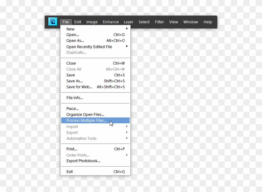Open the Enhance menu
The image size is (262, 192).
click(111, 22)
